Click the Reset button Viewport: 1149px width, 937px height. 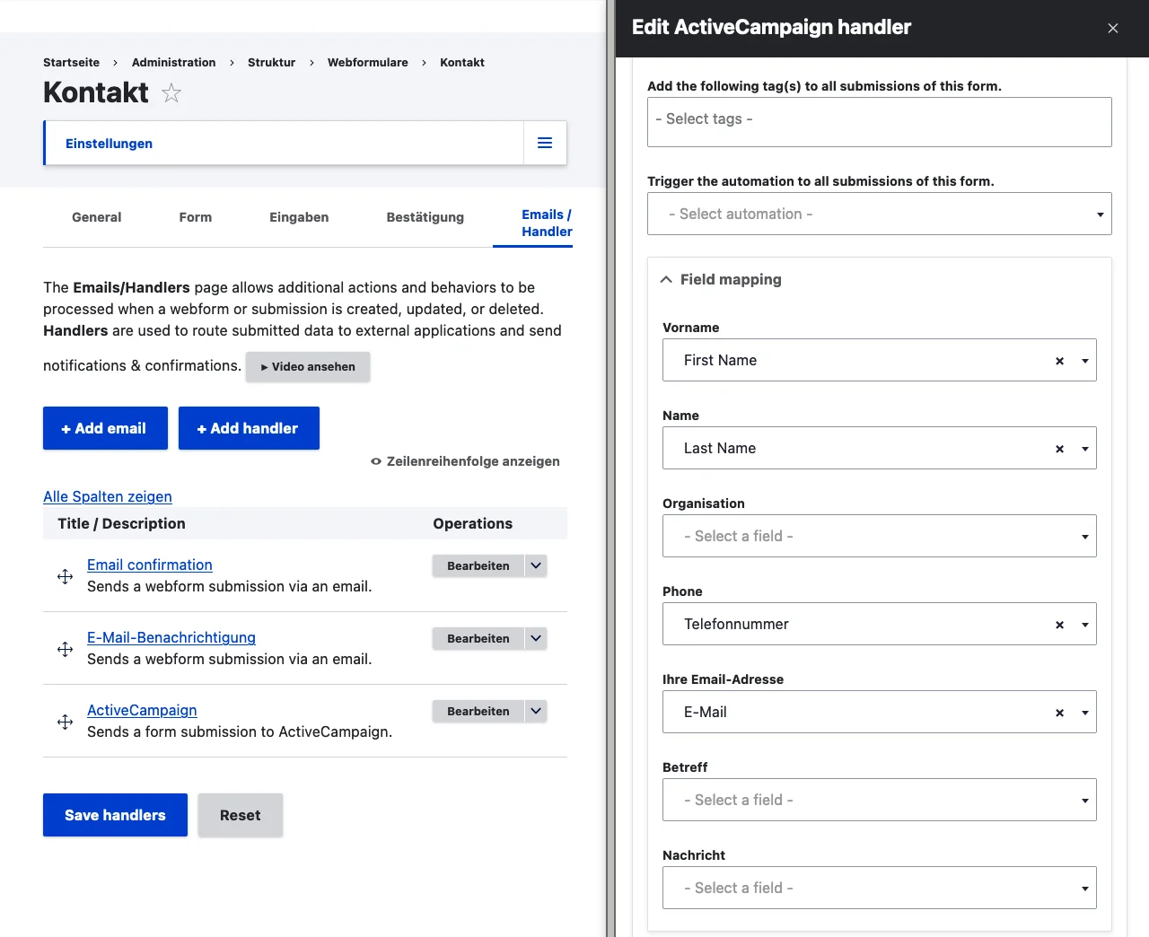(x=241, y=815)
